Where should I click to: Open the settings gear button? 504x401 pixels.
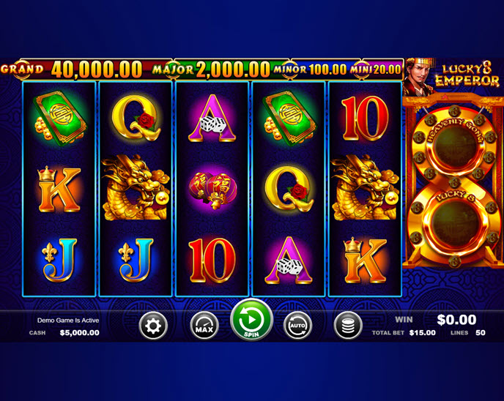(153, 326)
